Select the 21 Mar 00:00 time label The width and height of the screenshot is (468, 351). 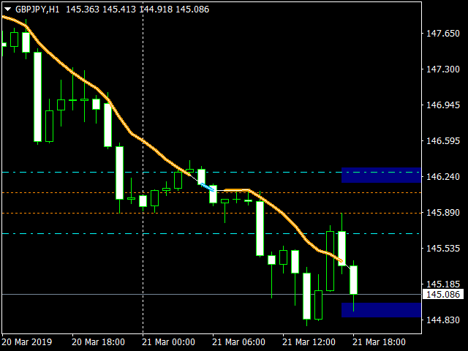point(168,341)
